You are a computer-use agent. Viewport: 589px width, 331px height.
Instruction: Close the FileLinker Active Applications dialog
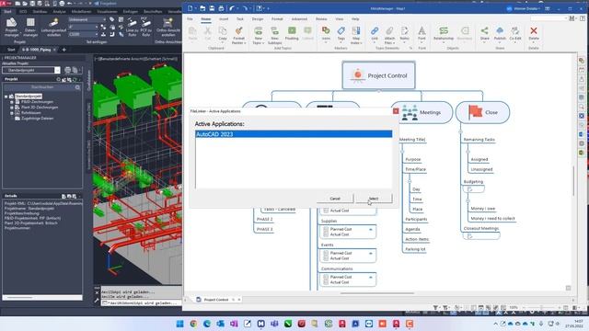pyautogui.click(x=396, y=111)
